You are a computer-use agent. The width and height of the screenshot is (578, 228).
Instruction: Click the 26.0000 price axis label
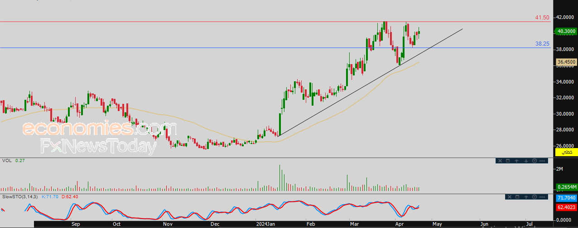point(566,146)
